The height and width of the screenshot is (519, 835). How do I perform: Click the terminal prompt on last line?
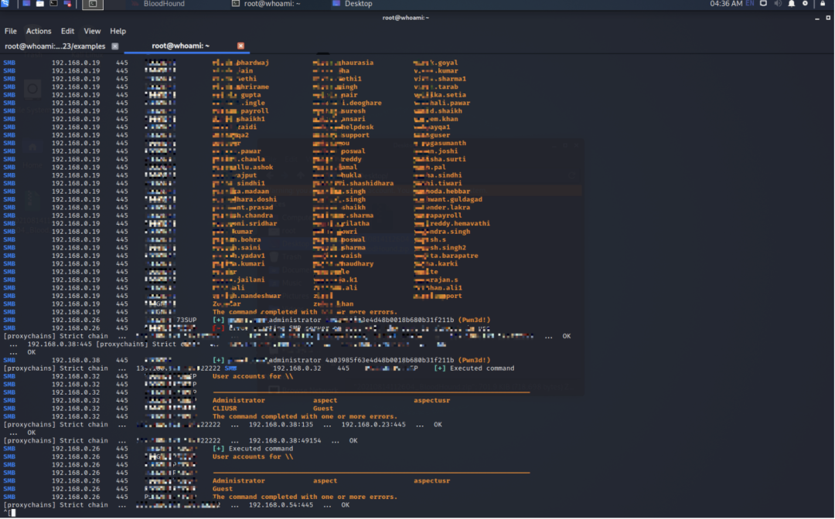point(12,513)
